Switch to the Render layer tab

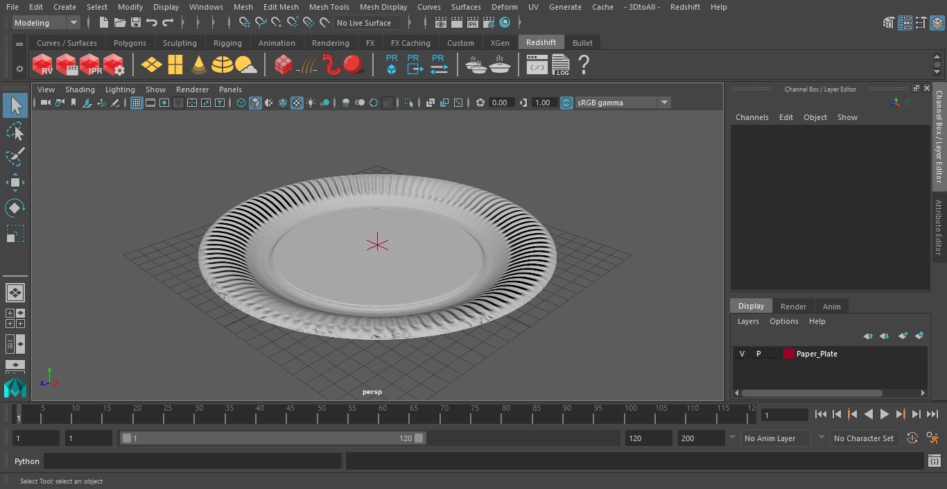coord(793,307)
